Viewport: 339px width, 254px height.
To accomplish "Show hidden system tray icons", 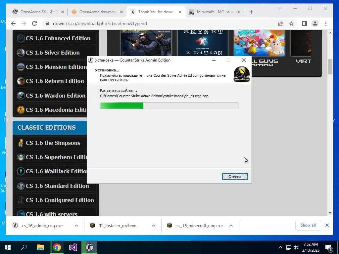I will pos(280,247).
